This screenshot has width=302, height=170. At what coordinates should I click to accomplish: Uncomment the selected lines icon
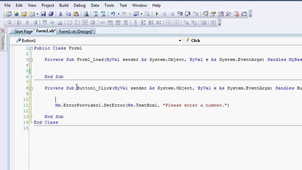(x=103, y=14)
